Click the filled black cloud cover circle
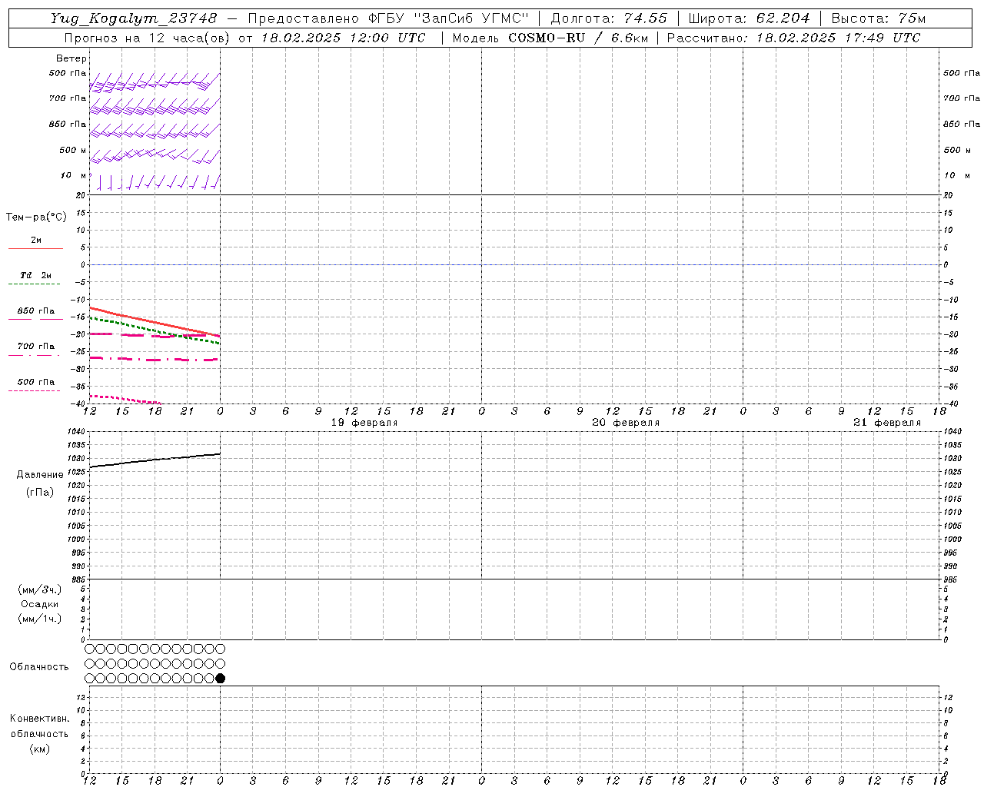This screenshot has height=787, width=984. pos(221,679)
